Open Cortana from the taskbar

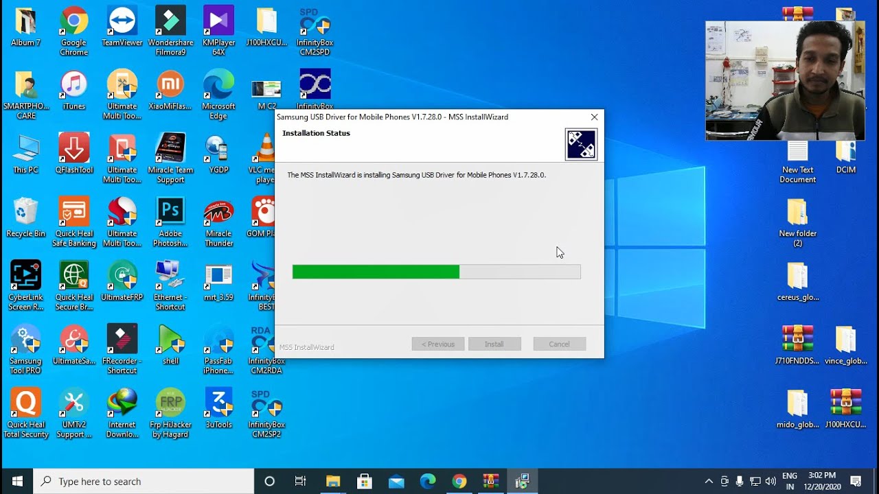(x=270, y=481)
